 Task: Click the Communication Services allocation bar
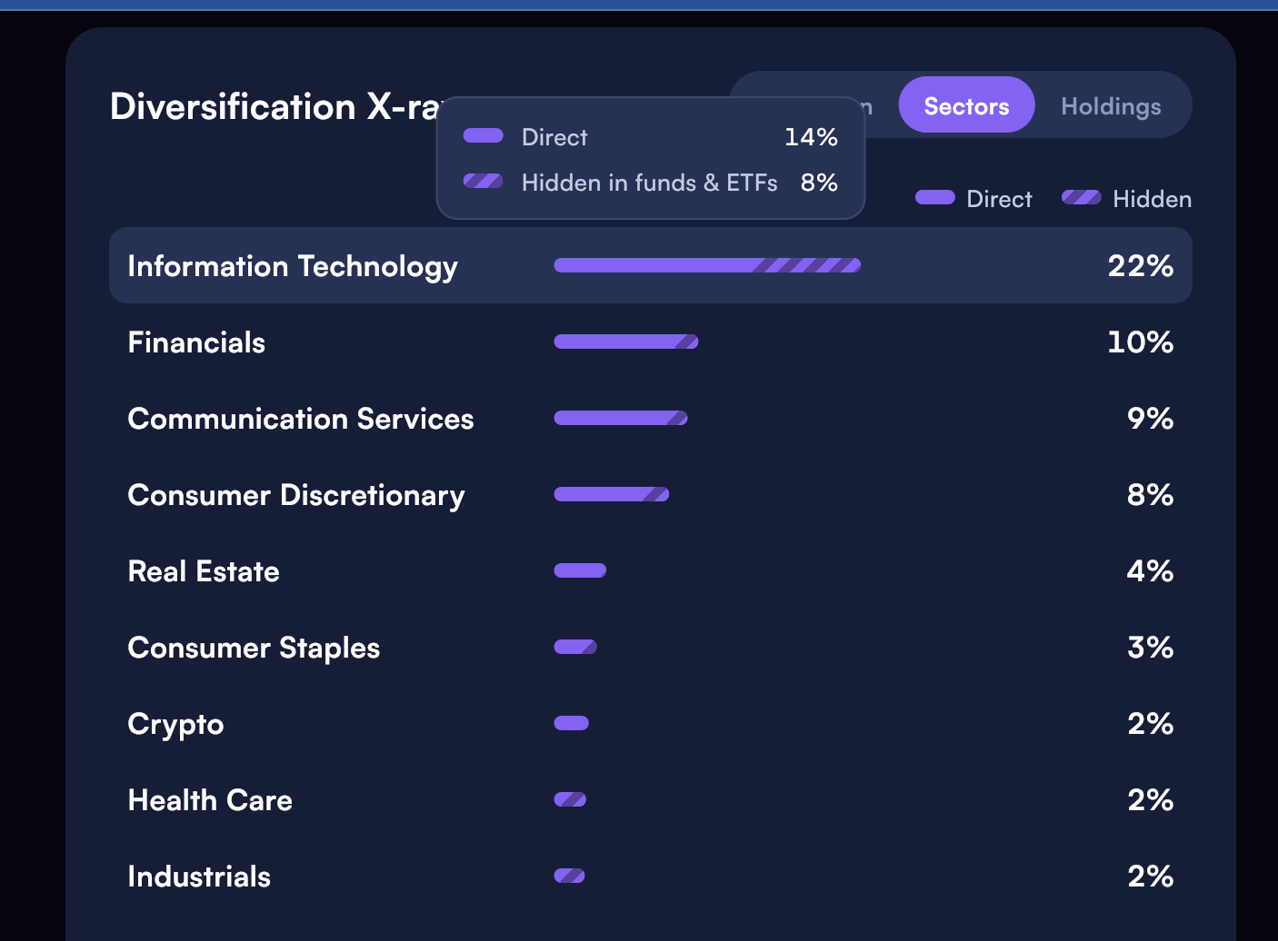coord(621,418)
